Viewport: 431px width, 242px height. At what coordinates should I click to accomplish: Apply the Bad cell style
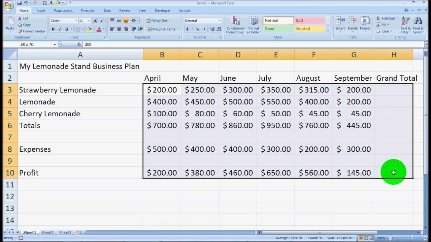click(310, 21)
